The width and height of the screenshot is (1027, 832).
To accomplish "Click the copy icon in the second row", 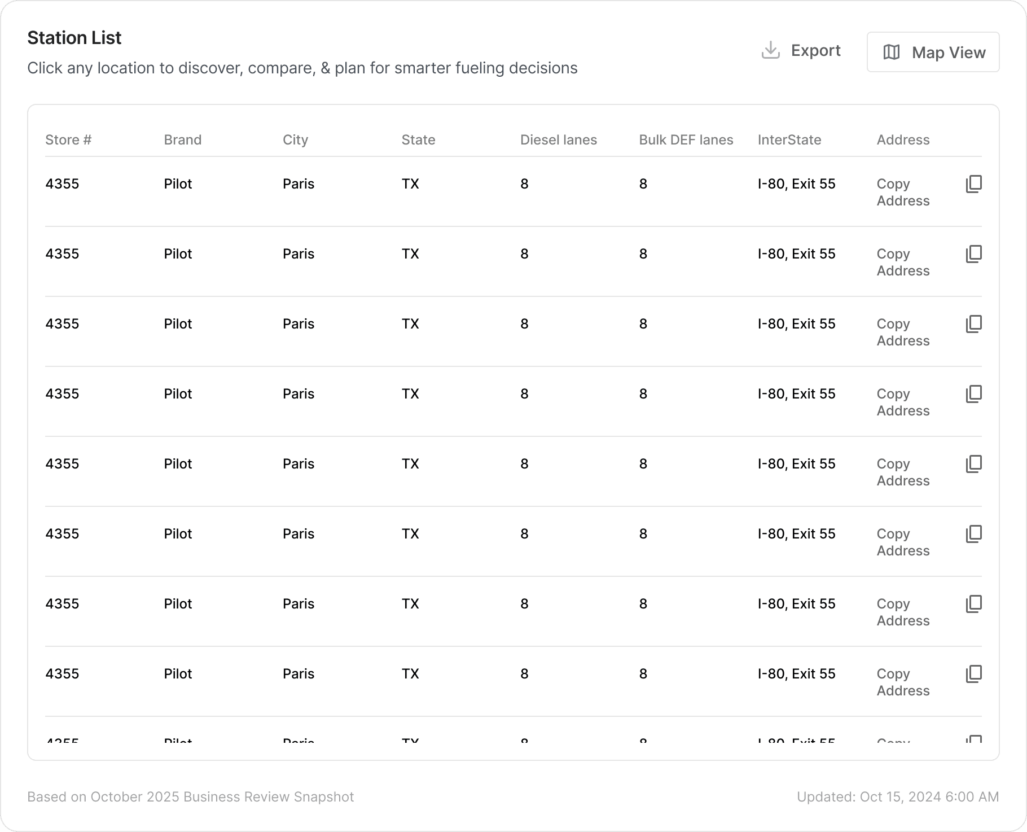I will (974, 254).
